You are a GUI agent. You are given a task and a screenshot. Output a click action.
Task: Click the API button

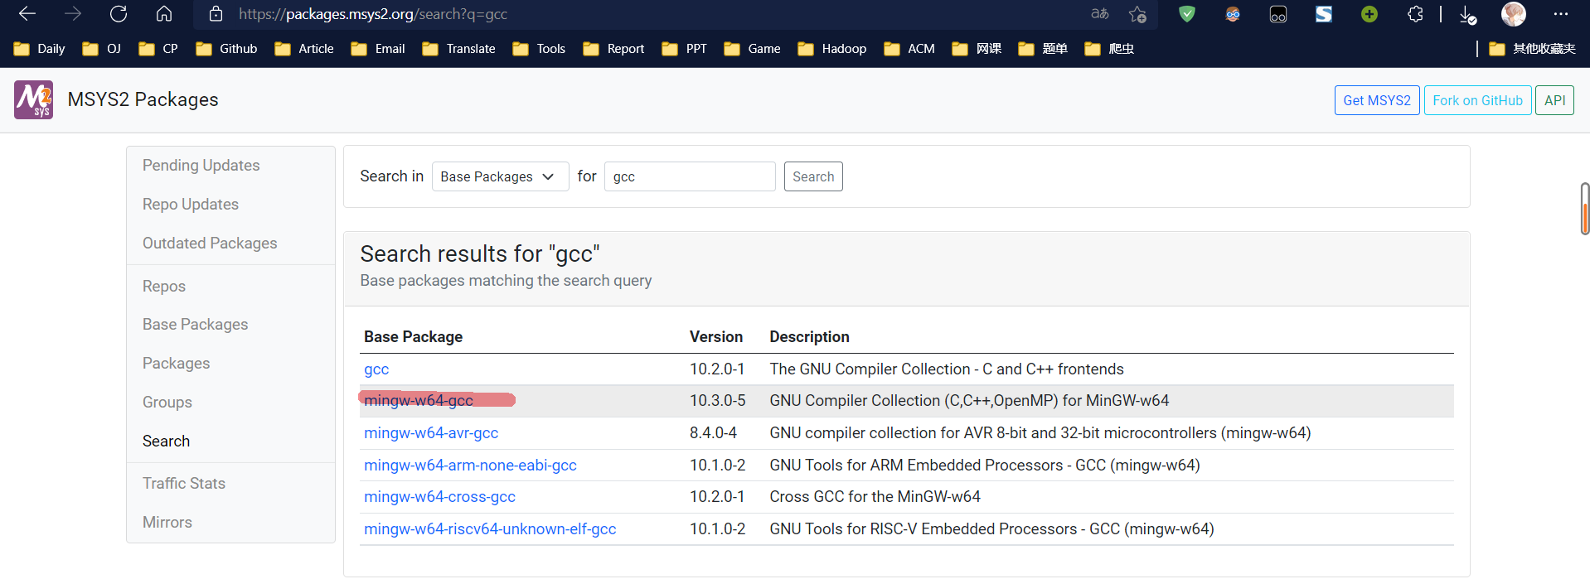[1554, 100]
